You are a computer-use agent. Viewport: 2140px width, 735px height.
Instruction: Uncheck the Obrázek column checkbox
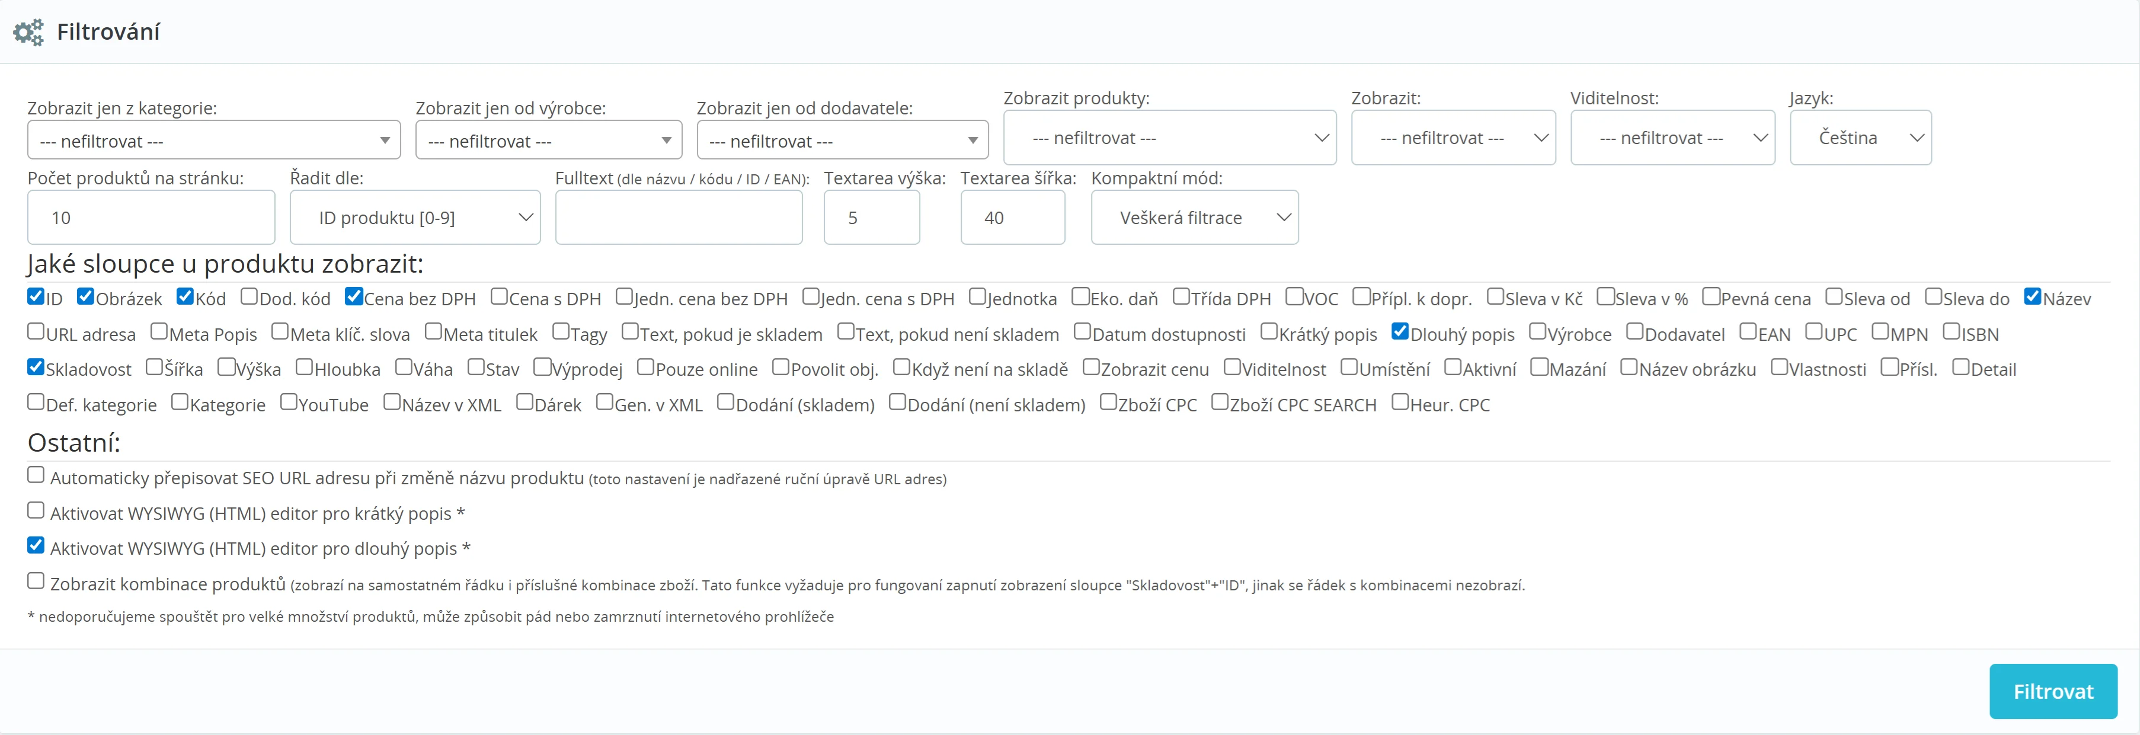click(x=85, y=296)
